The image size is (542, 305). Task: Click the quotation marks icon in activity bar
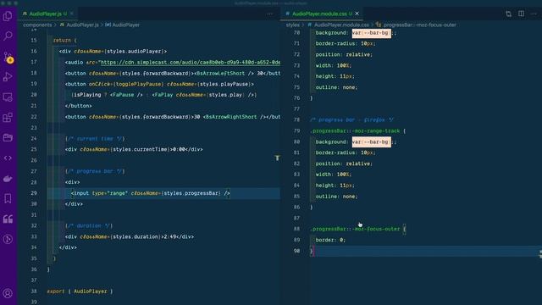pos(8,219)
